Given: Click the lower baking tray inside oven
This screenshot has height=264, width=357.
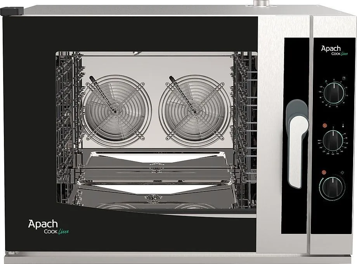Looking at the screenshot, I should [155, 195].
